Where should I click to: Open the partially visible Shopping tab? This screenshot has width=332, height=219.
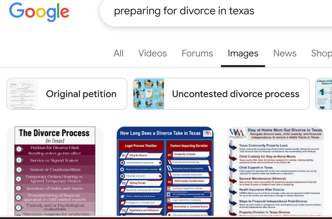(x=321, y=53)
